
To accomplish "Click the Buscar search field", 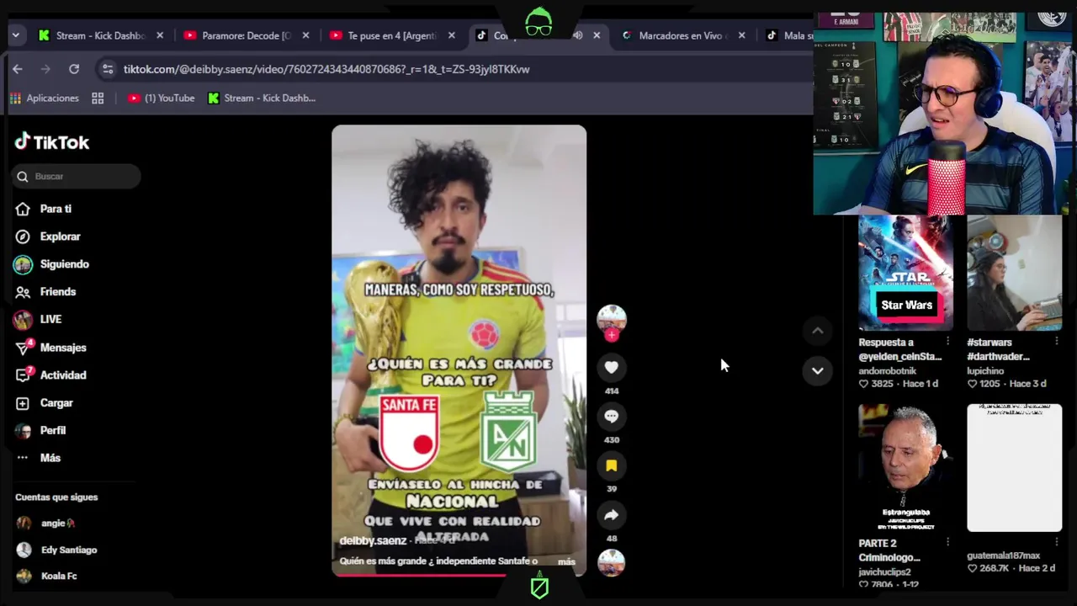I will [77, 176].
